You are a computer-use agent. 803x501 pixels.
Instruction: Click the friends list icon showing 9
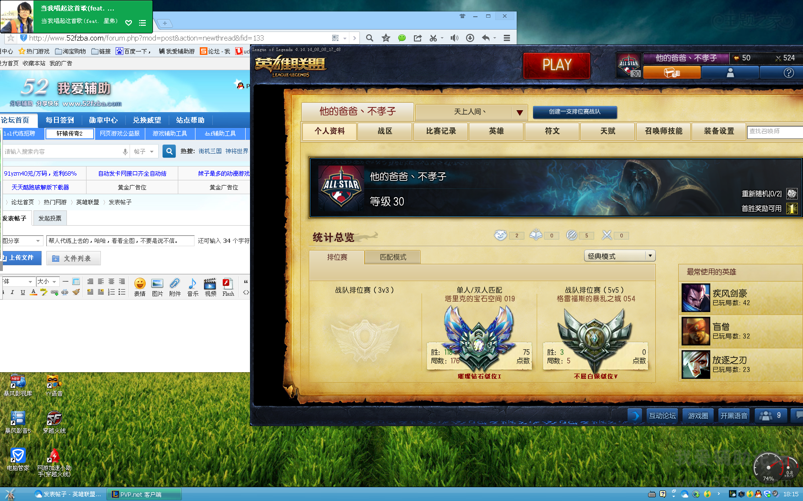point(770,416)
